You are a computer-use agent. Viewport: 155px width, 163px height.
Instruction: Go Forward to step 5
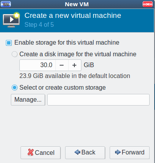click(129, 153)
